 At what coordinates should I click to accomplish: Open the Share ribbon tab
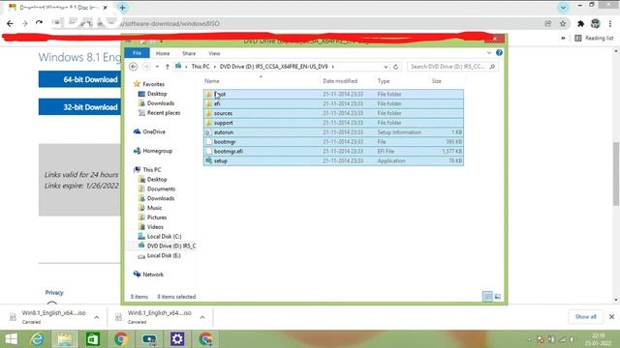click(x=189, y=53)
